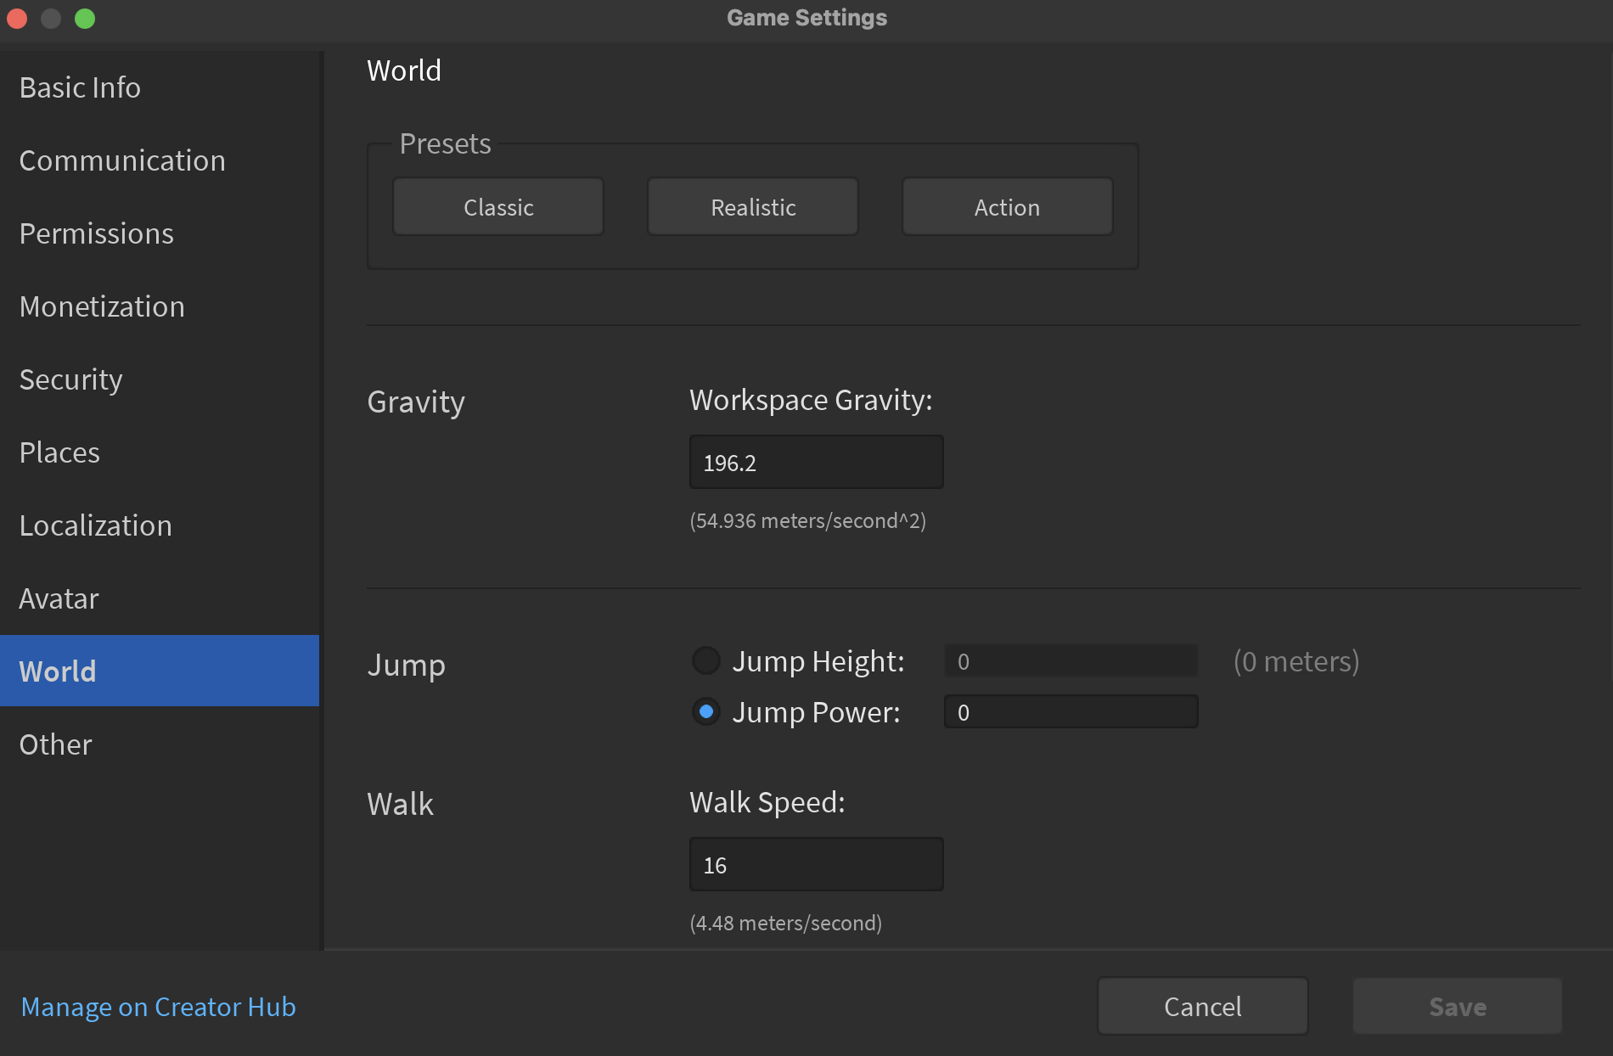Viewport: 1613px width, 1056px height.
Task: Go to the Permissions settings page
Action: click(x=96, y=233)
